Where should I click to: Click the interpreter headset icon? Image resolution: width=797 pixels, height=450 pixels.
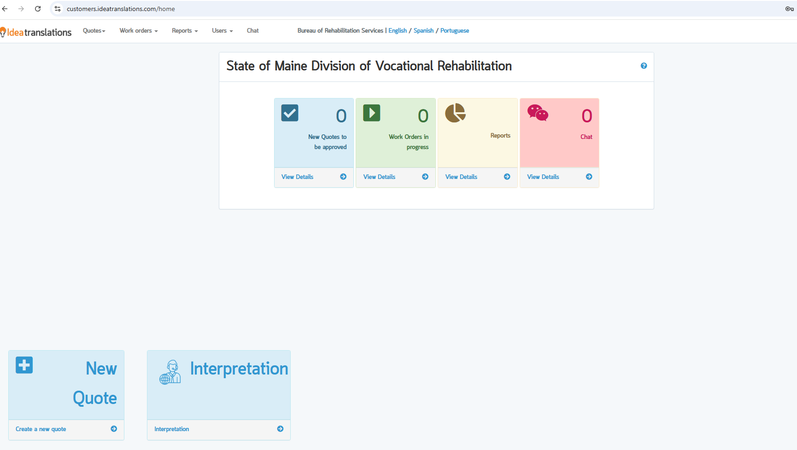pyautogui.click(x=170, y=372)
